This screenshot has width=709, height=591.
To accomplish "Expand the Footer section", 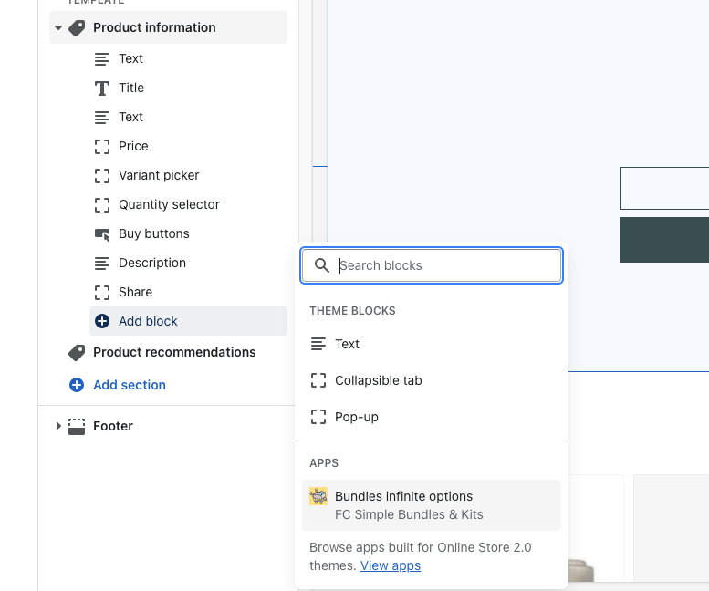I will pyautogui.click(x=58, y=426).
